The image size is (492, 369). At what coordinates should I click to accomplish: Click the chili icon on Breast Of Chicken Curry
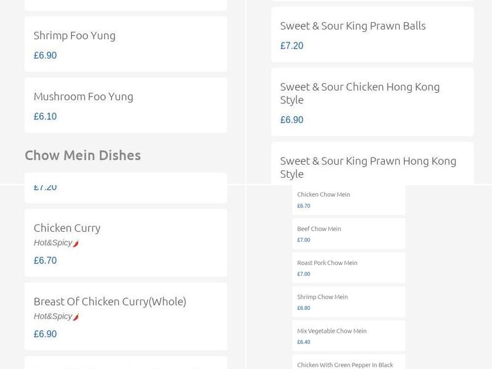coord(76,317)
